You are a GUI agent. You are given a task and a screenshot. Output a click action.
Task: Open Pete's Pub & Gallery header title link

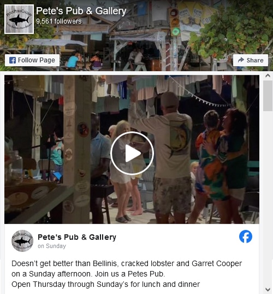coord(81,11)
